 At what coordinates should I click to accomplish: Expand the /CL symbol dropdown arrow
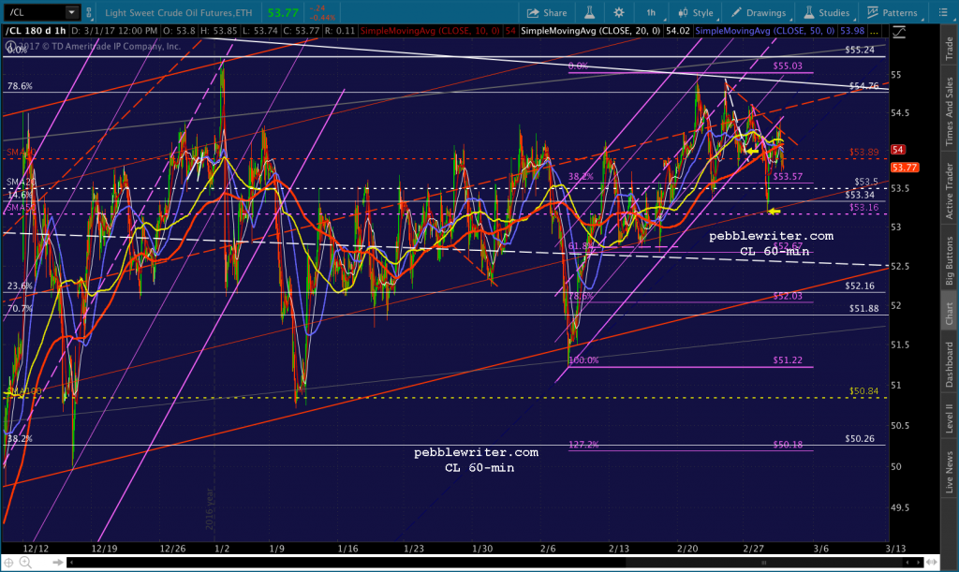pyautogui.click(x=72, y=12)
